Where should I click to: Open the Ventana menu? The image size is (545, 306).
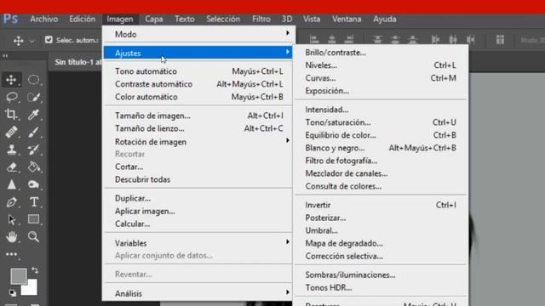click(347, 19)
